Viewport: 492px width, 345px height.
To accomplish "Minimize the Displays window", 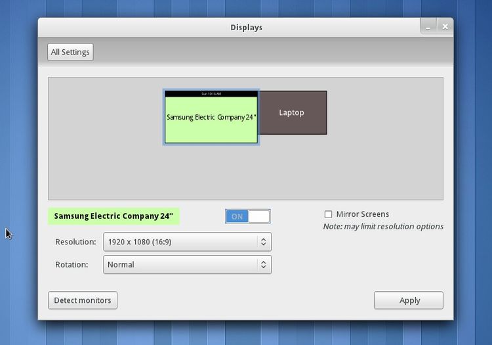I will [428, 27].
